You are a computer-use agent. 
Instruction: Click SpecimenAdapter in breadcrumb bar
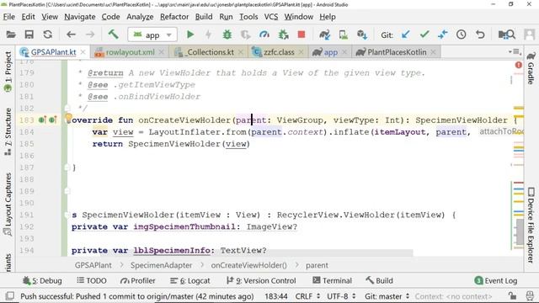pyautogui.click(x=161, y=265)
